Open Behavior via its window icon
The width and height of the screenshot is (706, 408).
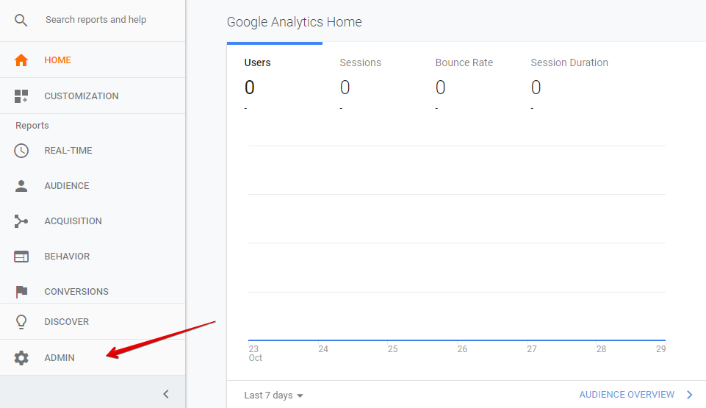21,257
